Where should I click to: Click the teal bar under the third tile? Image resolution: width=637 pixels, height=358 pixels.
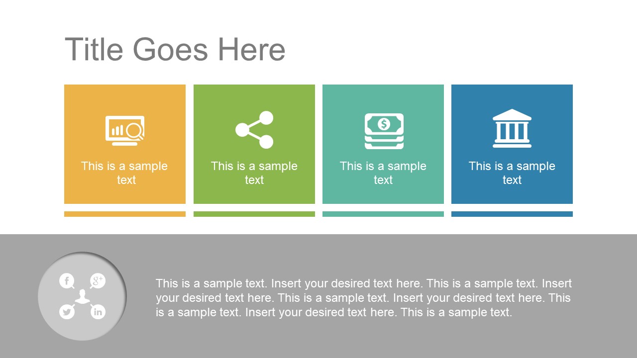(x=383, y=214)
